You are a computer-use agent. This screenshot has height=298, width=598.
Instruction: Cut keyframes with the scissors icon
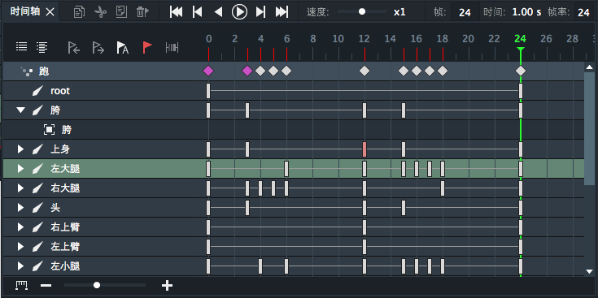(100, 12)
